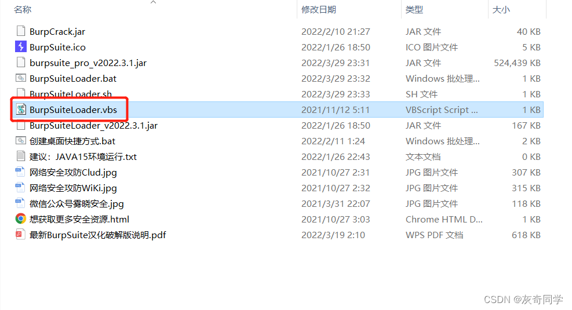
Task: Click the Chrome icon of 想获取更多安全资源.html
Action: click(21, 218)
